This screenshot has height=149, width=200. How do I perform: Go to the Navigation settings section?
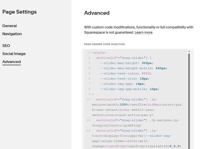tap(12, 34)
